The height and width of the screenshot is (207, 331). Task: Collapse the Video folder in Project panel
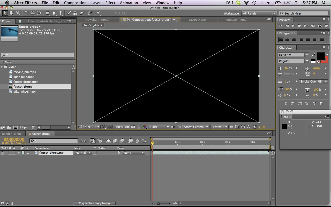click(2, 67)
